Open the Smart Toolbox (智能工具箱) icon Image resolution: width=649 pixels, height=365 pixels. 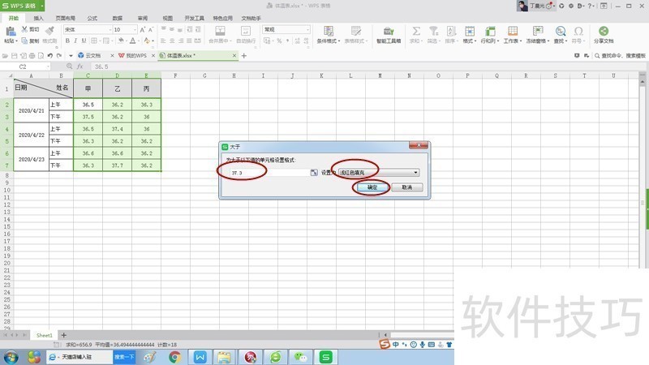pos(389,31)
